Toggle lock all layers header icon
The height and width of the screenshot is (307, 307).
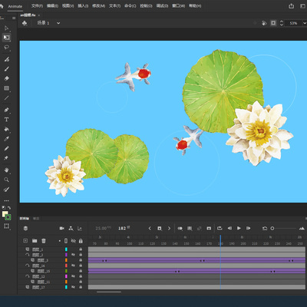pyautogui.click(x=81, y=241)
